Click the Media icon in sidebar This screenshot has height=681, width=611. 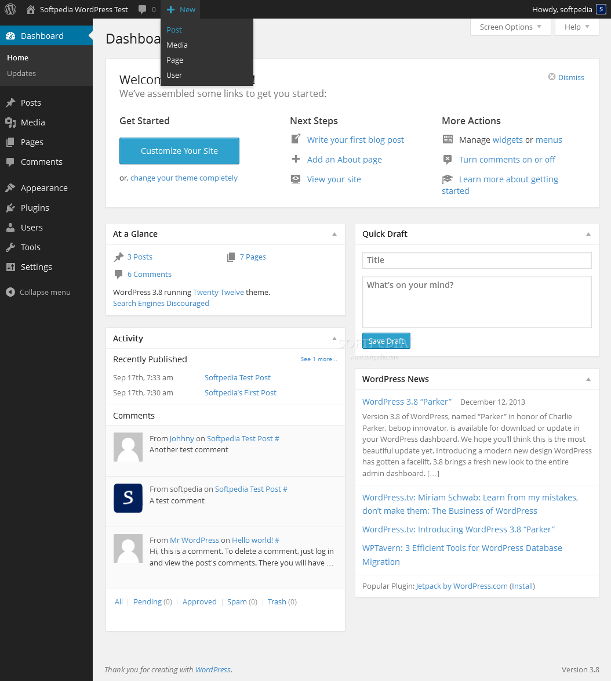[10, 122]
